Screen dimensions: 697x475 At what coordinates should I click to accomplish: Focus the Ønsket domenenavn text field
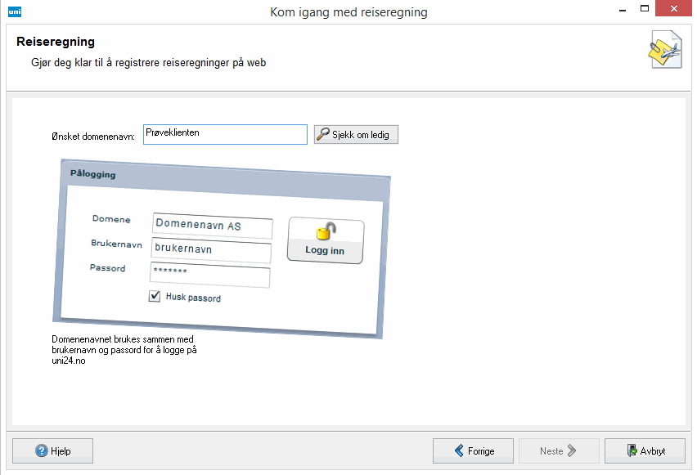(x=225, y=134)
